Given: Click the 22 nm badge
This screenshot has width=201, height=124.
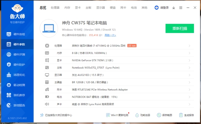Looking at the screenshot, I should [132, 46].
